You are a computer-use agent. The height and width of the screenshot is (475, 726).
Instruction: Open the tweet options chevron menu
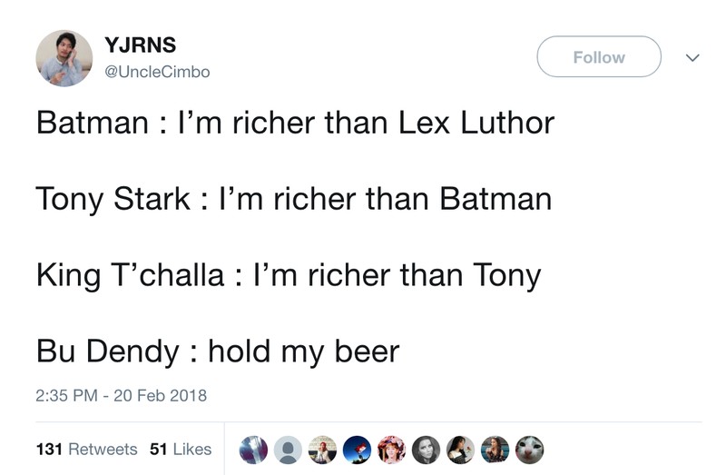(692, 57)
